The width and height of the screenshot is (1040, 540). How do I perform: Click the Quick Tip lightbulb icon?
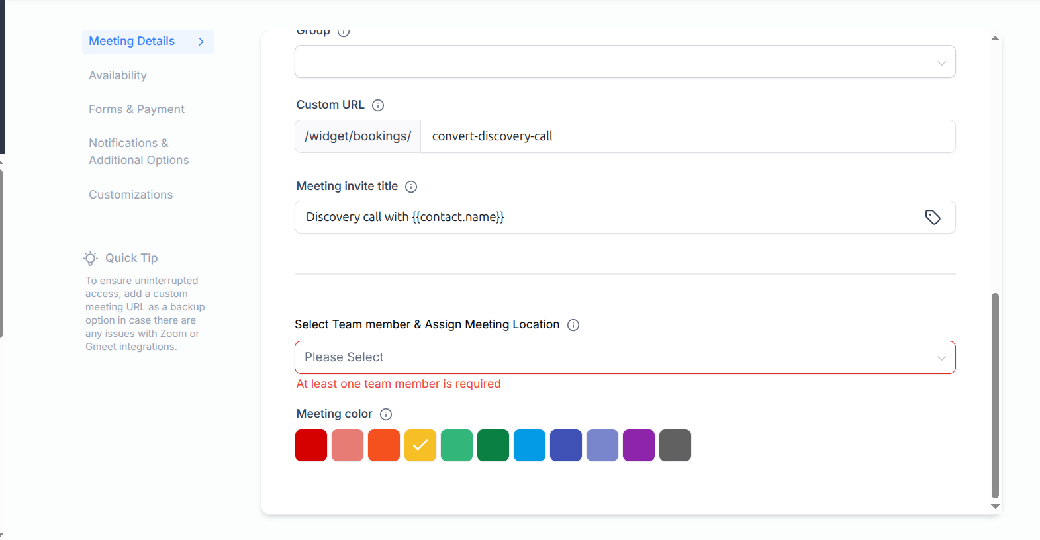pyautogui.click(x=91, y=258)
